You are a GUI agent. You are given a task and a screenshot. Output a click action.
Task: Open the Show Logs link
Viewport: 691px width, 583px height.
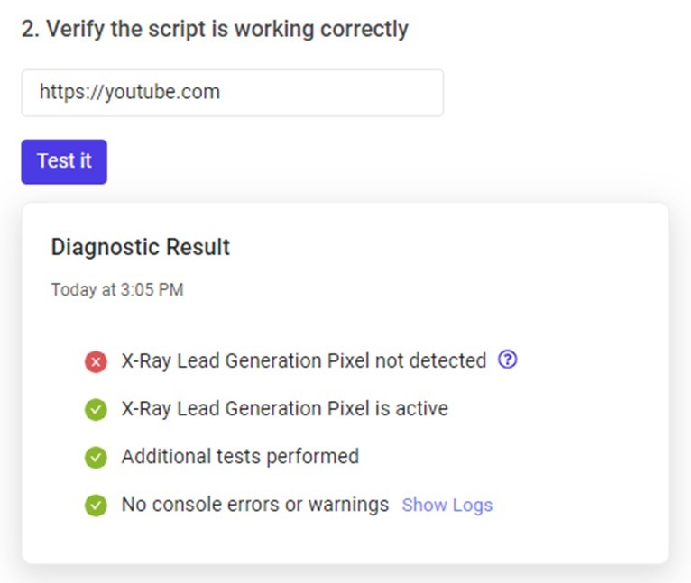coord(447,505)
